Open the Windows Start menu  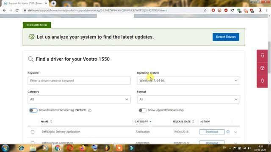[x=5, y=148]
